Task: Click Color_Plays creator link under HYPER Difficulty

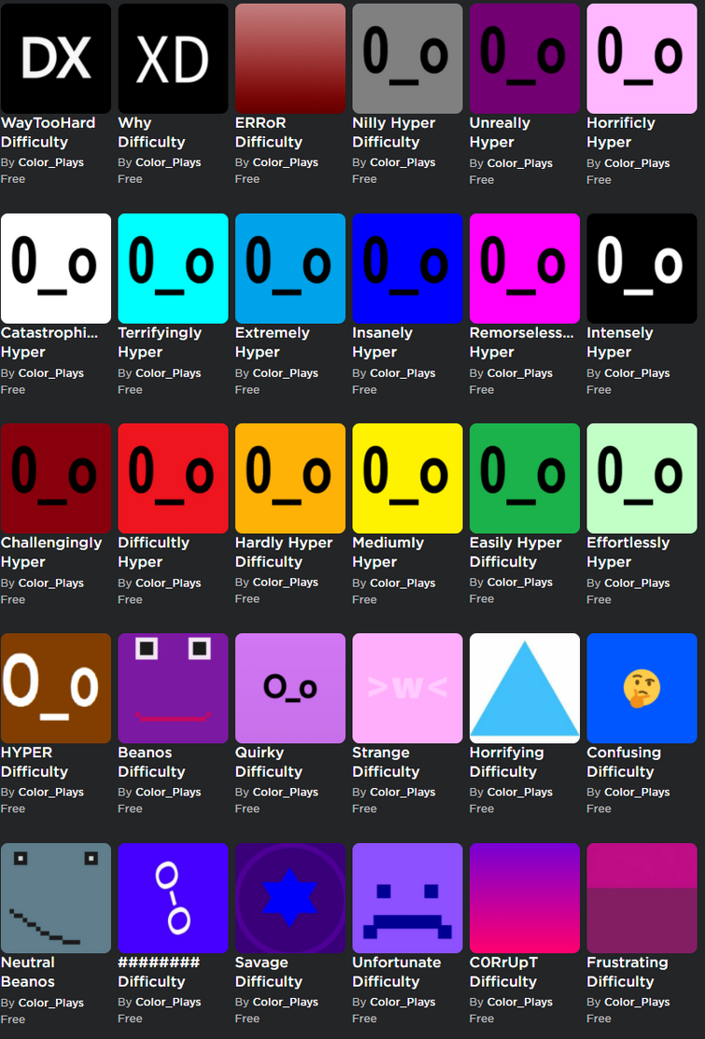Action: point(51,792)
